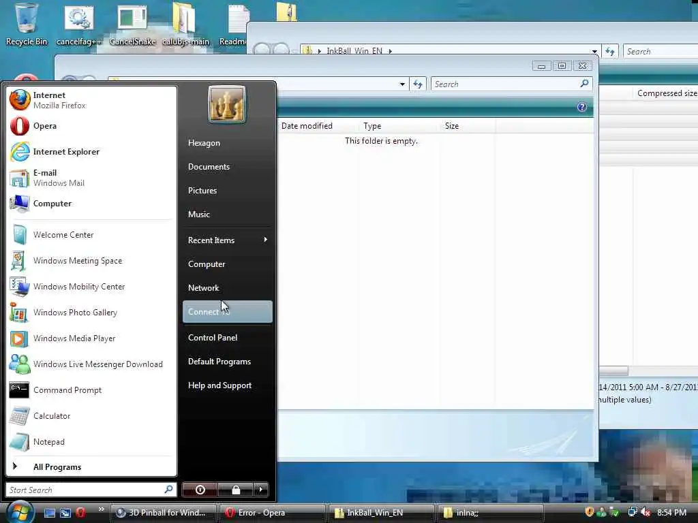This screenshot has width=698, height=523.
Task: Click the horizontal scrollbar in the InkBall window
Action: 613,370
